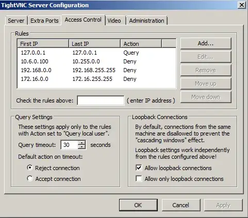
Task: Select rule row with First IP 127.0.0.1
Action: click(97, 53)
